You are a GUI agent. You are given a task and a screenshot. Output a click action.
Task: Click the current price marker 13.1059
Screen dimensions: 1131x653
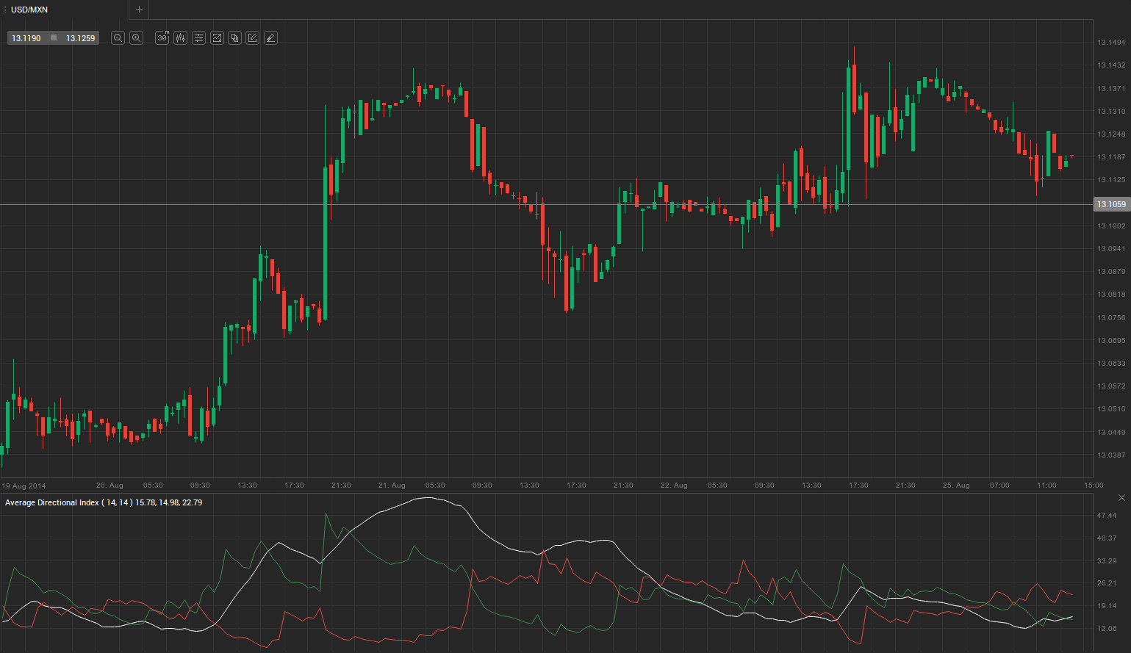coord(1111,204)
